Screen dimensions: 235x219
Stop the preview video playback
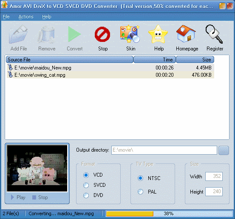40,197
